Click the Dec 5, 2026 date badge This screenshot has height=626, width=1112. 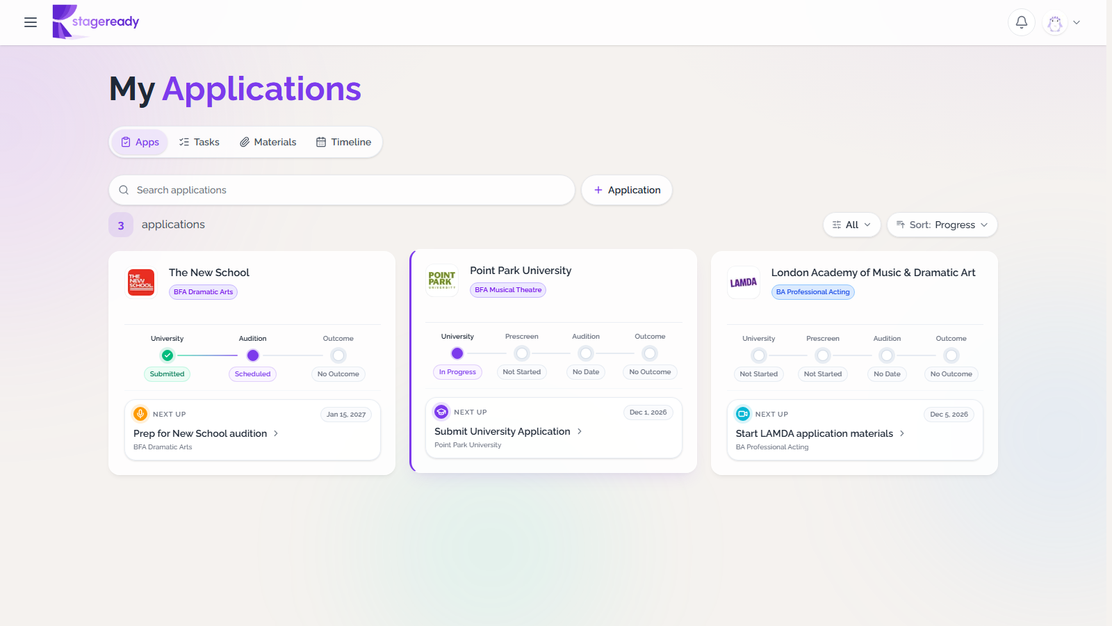[949, 415]
